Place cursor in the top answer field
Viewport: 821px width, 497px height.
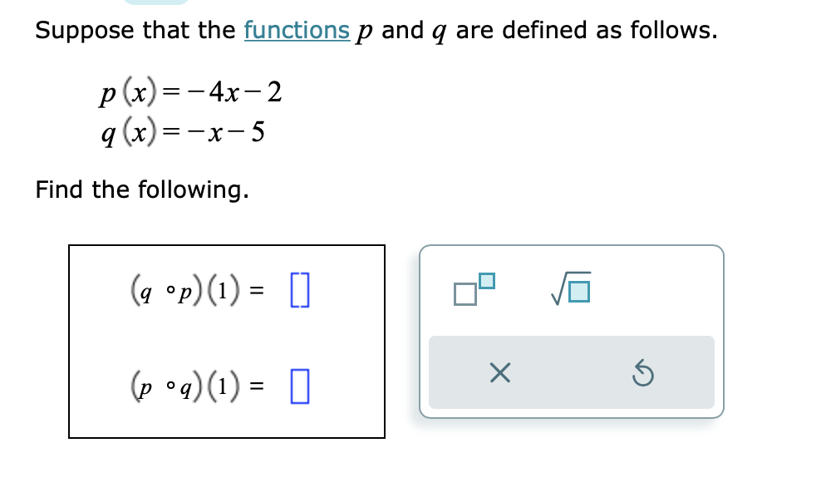[301, 290]
